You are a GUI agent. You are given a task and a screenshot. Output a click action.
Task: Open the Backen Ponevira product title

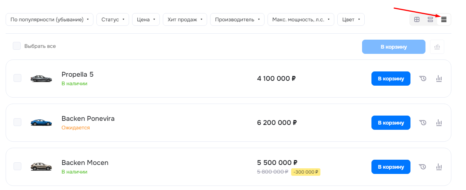(88, 119)
